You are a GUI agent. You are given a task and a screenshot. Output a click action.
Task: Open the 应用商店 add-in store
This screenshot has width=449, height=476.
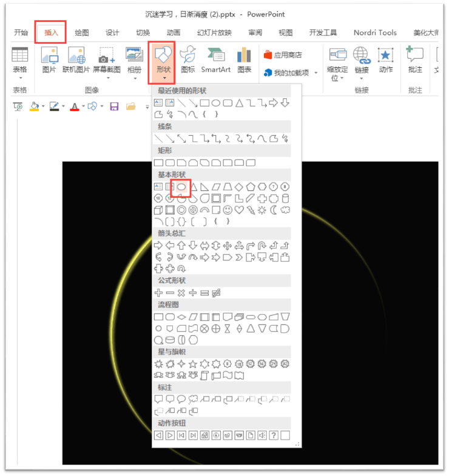[283, 55]
